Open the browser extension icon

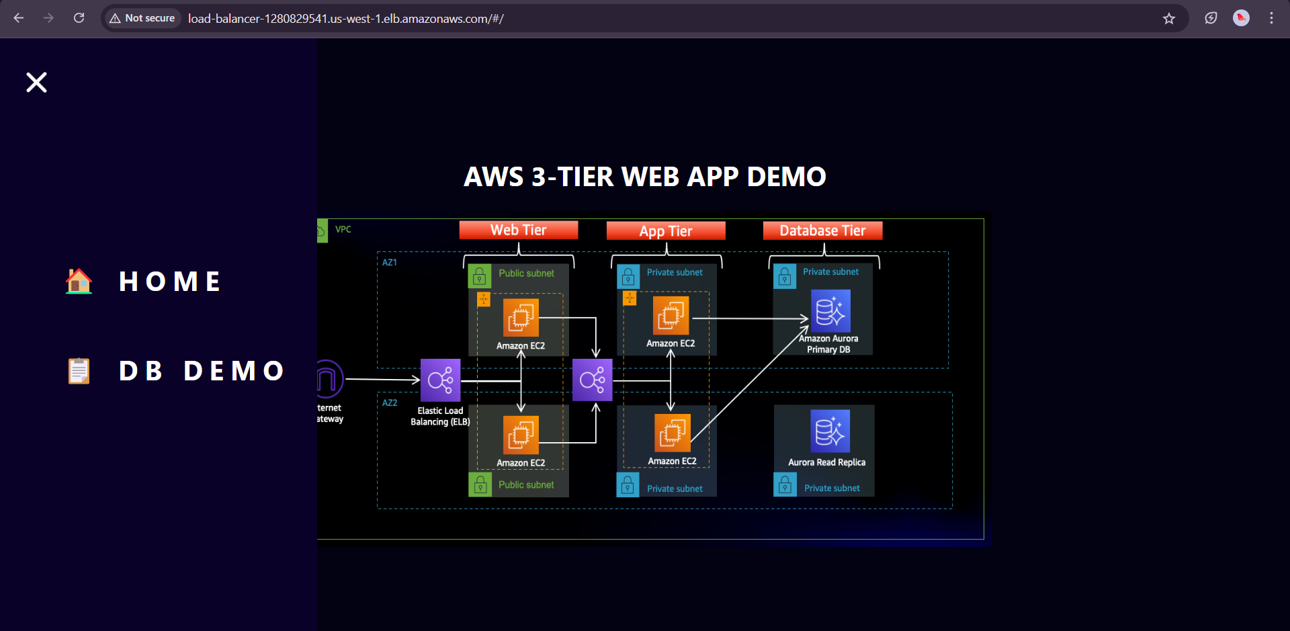[x=1211, y=18]
